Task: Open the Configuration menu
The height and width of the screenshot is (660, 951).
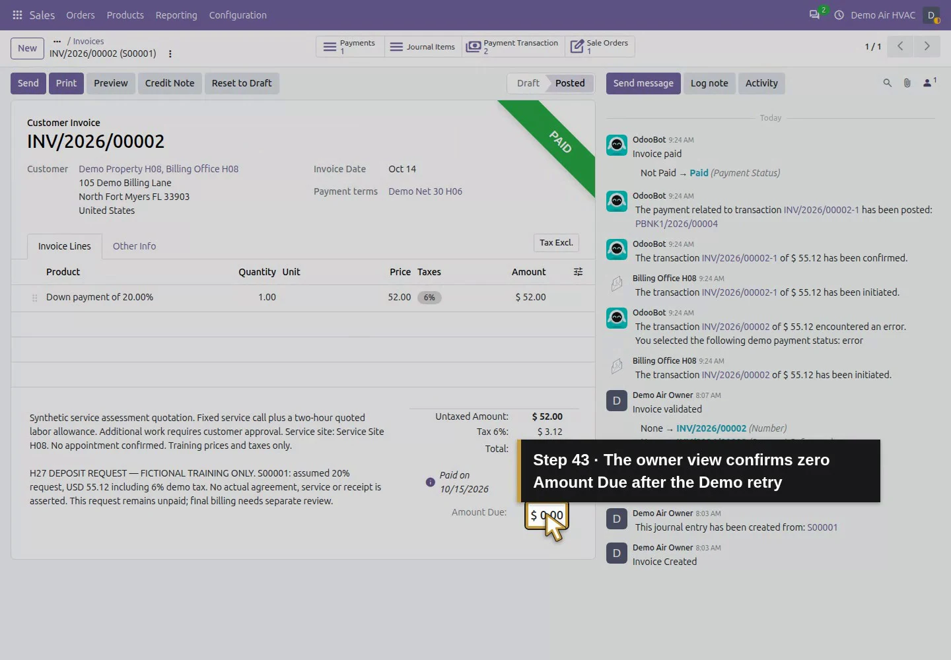Action: pyautogui.click(x=238, y=15)
